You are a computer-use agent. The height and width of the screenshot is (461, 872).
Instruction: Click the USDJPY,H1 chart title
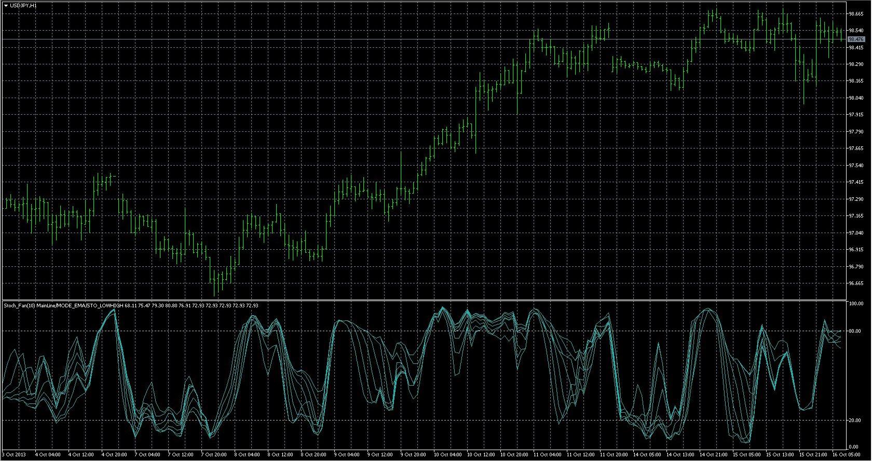(x=23, y=5)
